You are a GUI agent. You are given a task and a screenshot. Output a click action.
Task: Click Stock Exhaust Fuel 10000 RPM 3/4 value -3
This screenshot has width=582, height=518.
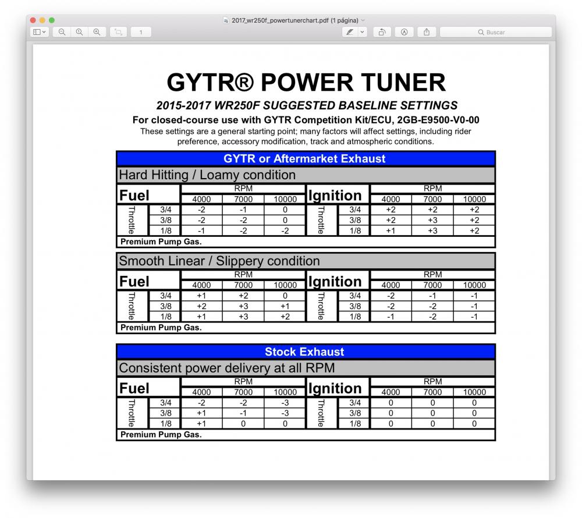click(x=285, y=403)
